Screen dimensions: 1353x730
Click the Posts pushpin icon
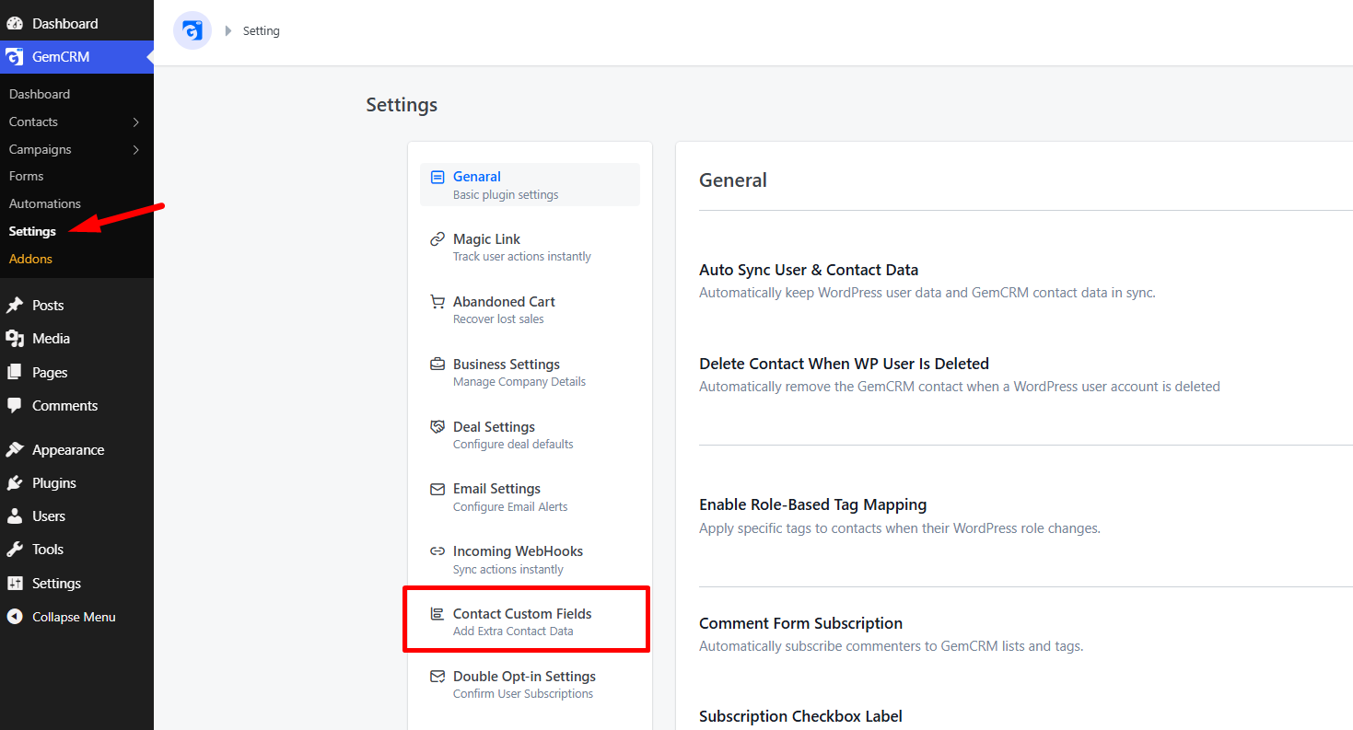click(15, 306)
